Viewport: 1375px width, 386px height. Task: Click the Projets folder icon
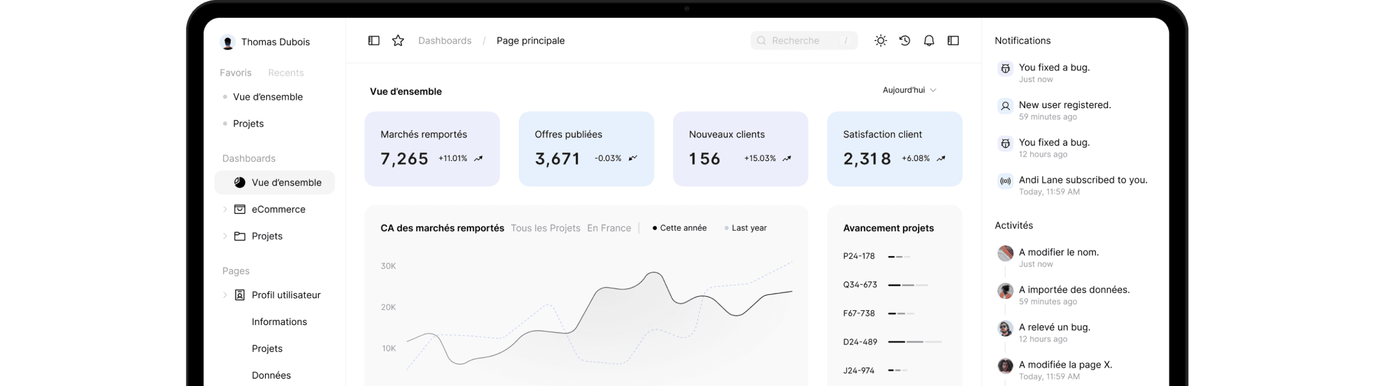(240, 236)
